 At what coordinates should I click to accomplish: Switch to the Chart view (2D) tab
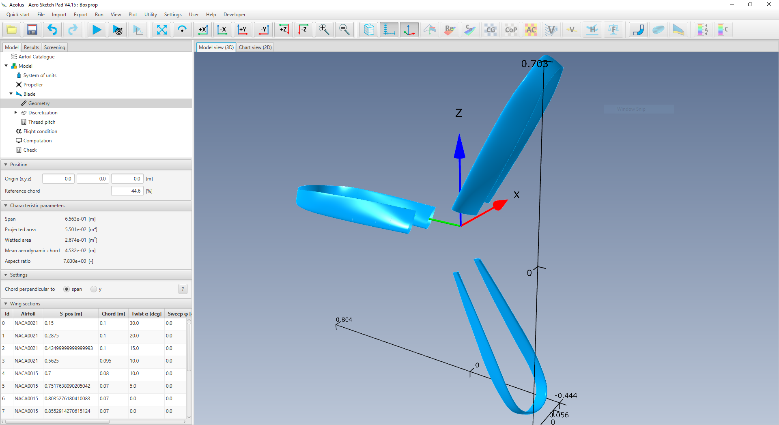255,47
